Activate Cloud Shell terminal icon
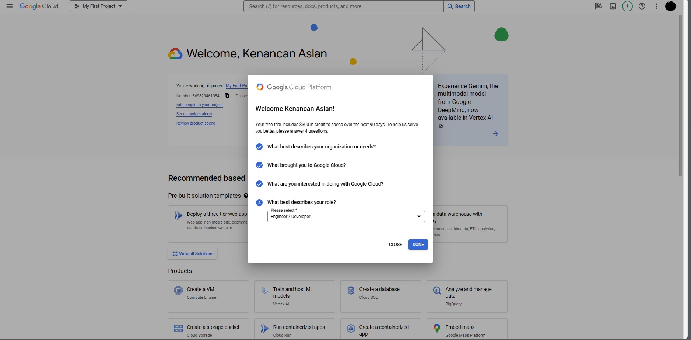This screenshot has height=340, width=691. (613, 6)
